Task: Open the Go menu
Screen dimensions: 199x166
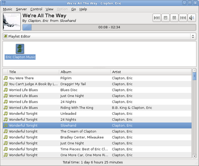Action: point(73,9)
